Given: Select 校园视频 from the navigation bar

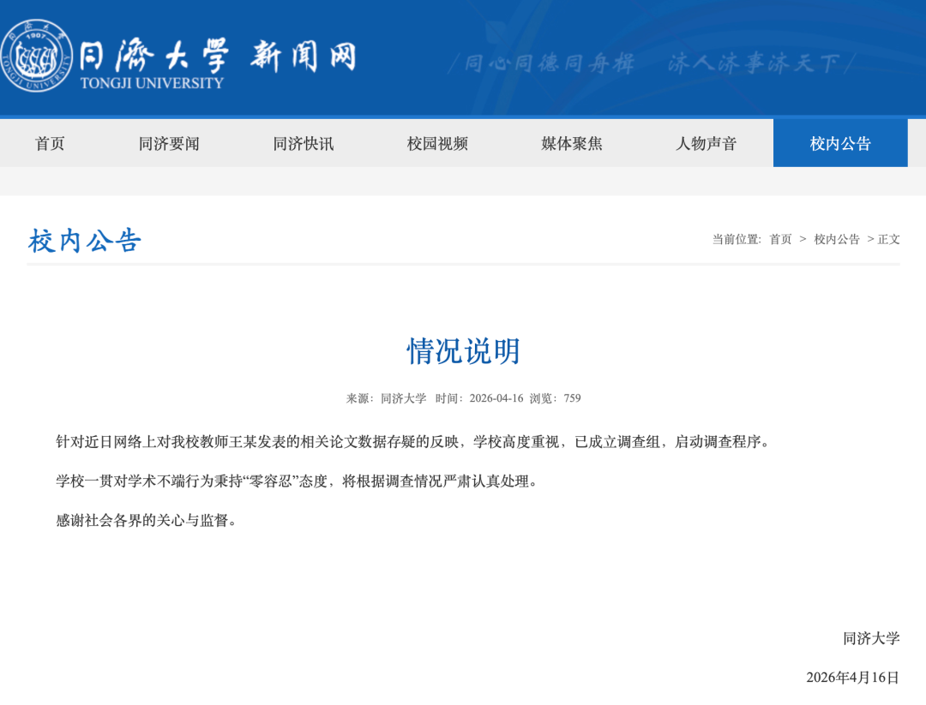Looking at the screenshot, I should click(439, 143).
